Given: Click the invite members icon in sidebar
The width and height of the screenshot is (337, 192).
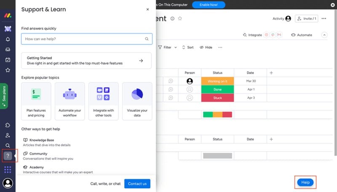Looking at the screenshot, I should coord(8,136).
